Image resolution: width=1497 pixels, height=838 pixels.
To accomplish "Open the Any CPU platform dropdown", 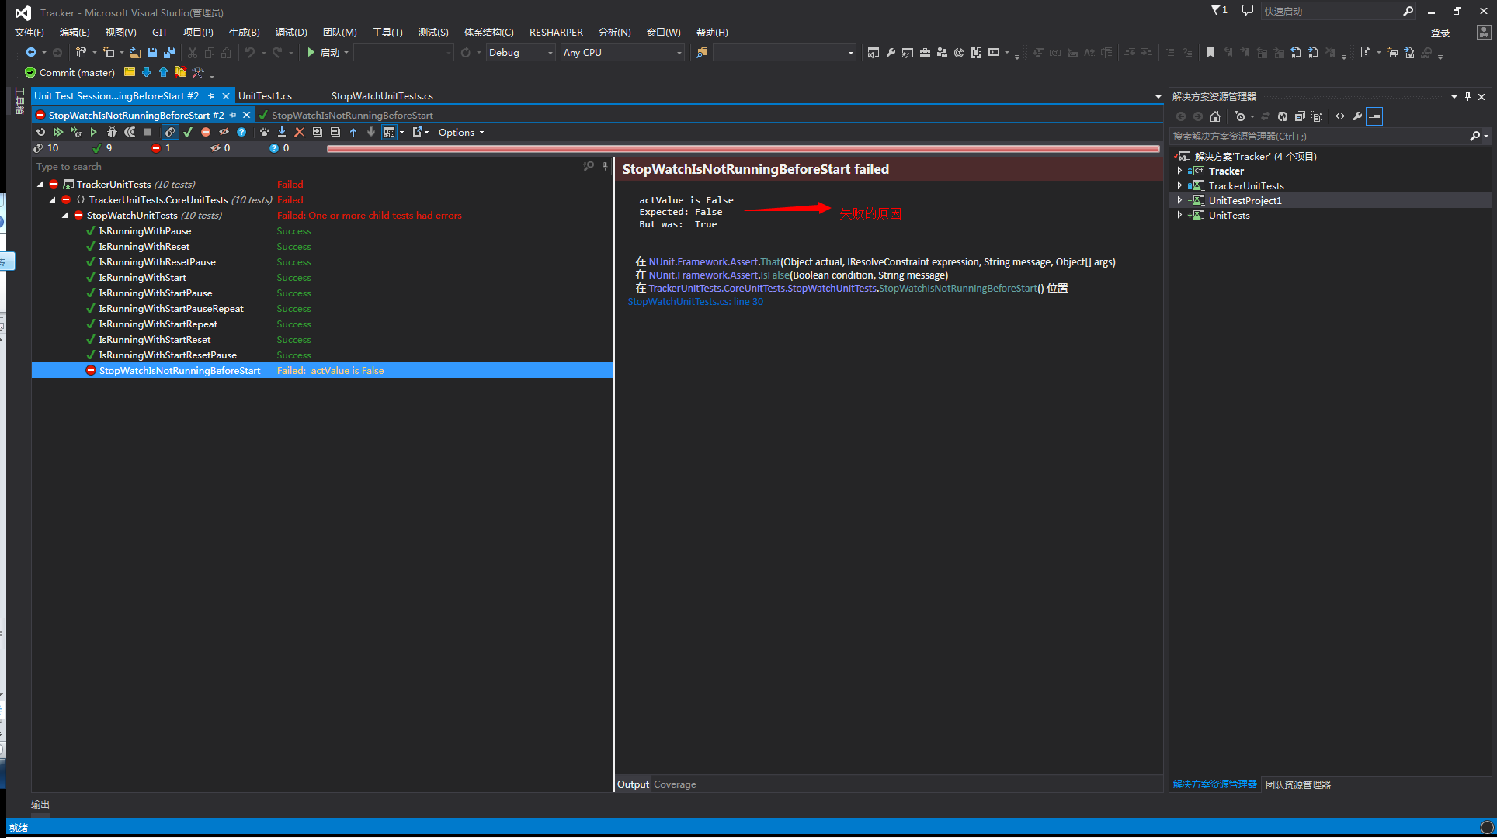I will [x=623, y=53].
